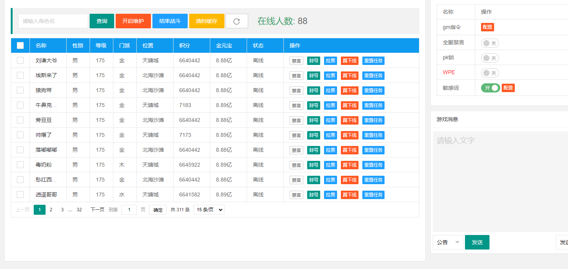Turn on the WPE switch

[x=489, y=73]
